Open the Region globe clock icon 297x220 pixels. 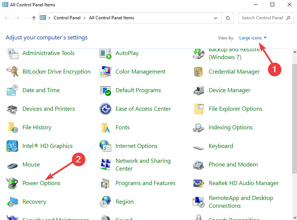105,202
